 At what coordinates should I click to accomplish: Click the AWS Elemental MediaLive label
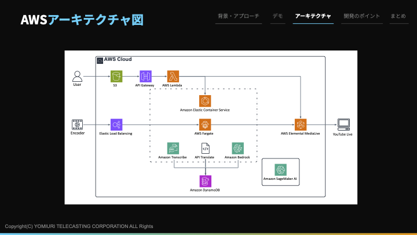point(300,133)
